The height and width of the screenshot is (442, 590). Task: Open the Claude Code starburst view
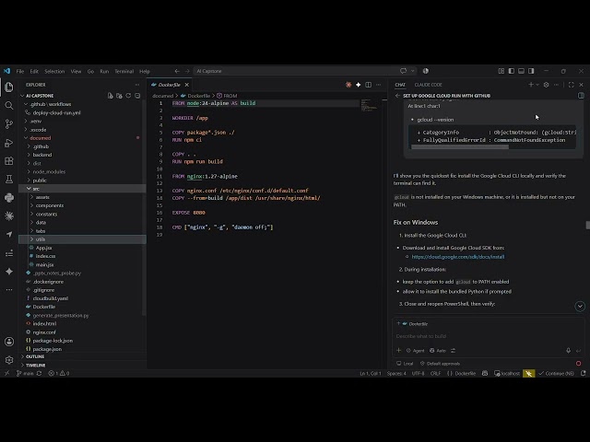coord(9,215)
